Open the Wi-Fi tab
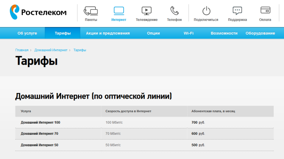This screenshot has height=159, width=284. click(x=189, y=33)
